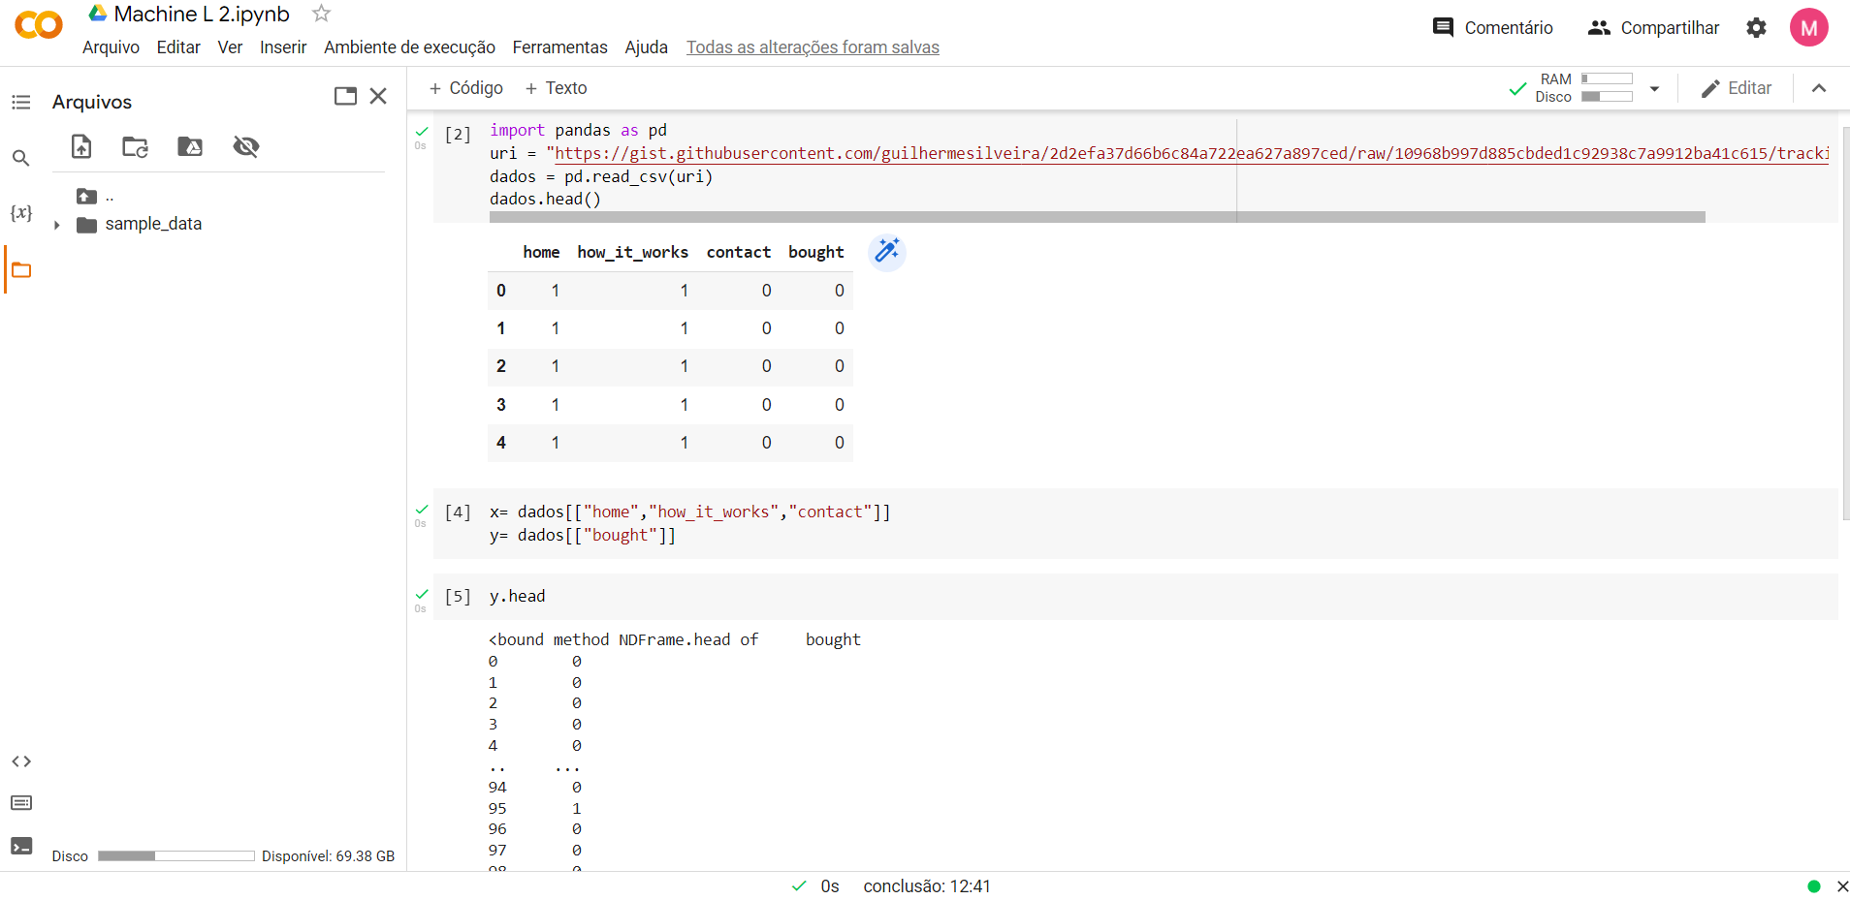Click 'Todas as alterações foram salvas' link

(813, 47)
